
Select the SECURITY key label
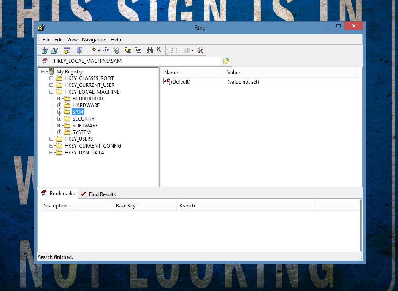pos(84,119)
